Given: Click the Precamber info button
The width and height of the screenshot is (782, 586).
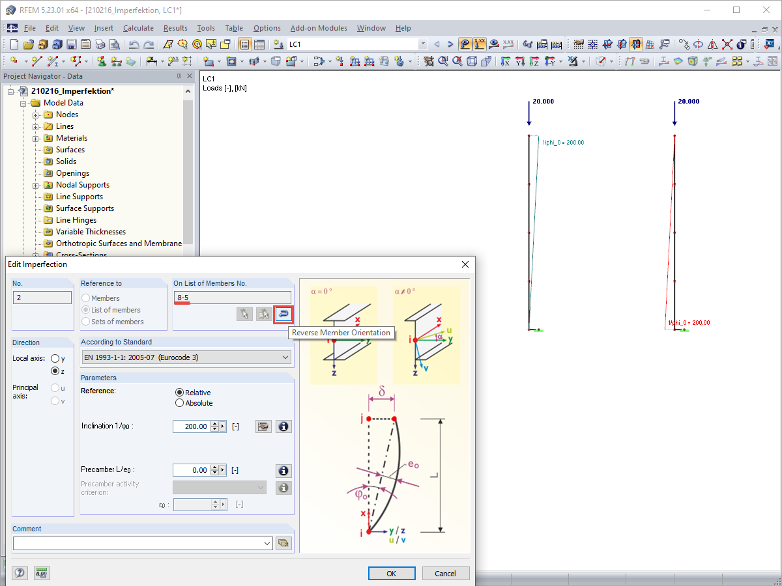Looking at the screenshot, I should 283,470.
